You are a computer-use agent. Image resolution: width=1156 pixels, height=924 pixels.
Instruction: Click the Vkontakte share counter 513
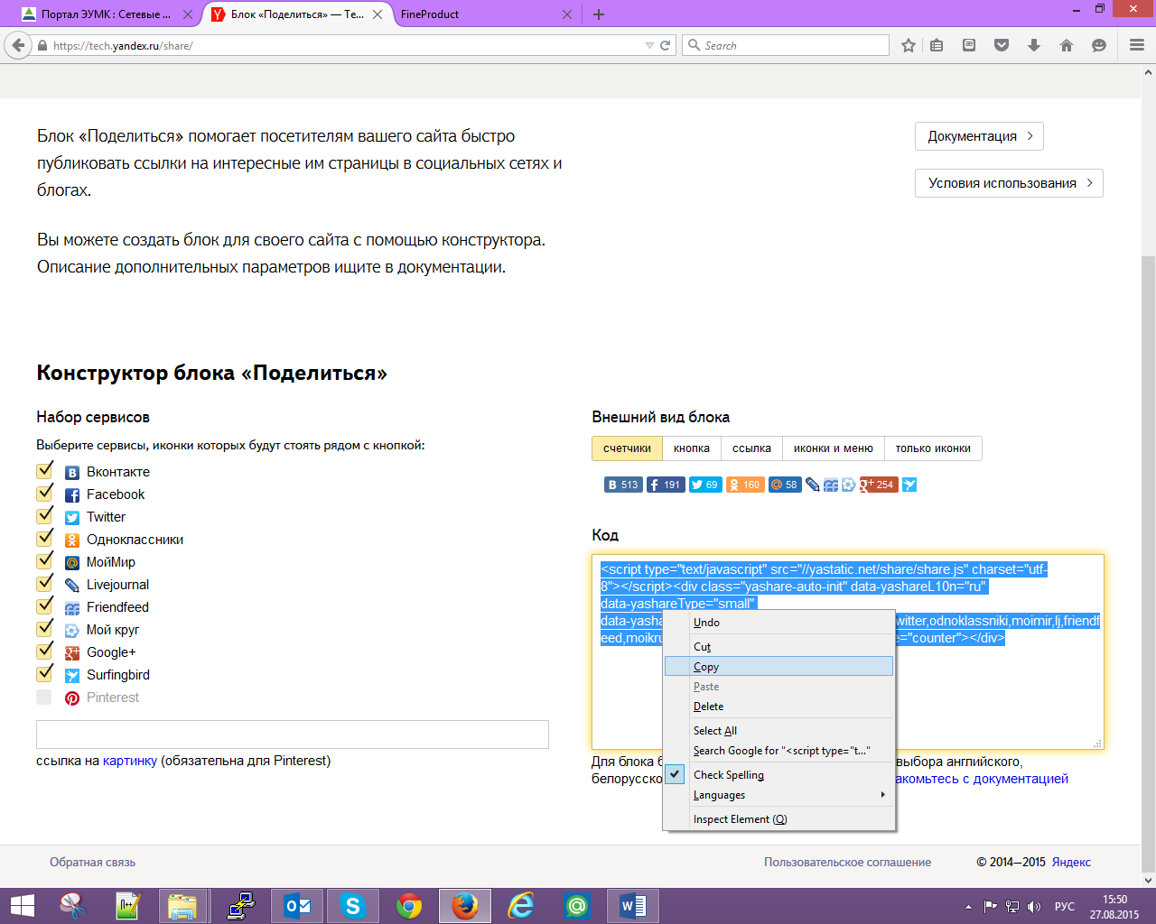click(x=623, y=485)
